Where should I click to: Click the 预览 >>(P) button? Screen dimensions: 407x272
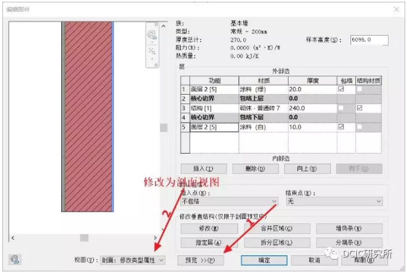coord(201,260)
